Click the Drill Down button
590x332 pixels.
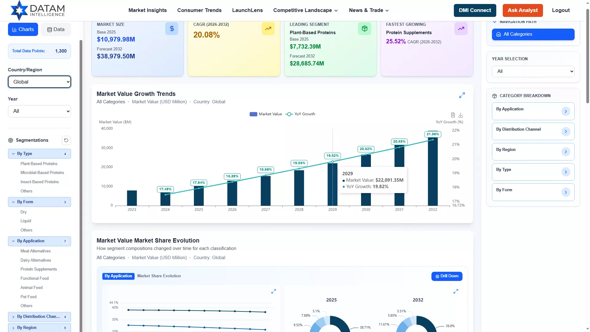pos(447,276)
